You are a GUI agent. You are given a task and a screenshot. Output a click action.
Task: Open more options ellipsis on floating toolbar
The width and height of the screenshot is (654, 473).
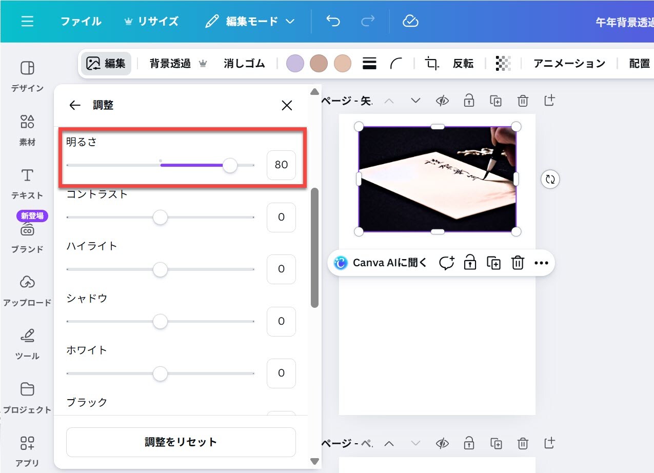tap(541, 263)
